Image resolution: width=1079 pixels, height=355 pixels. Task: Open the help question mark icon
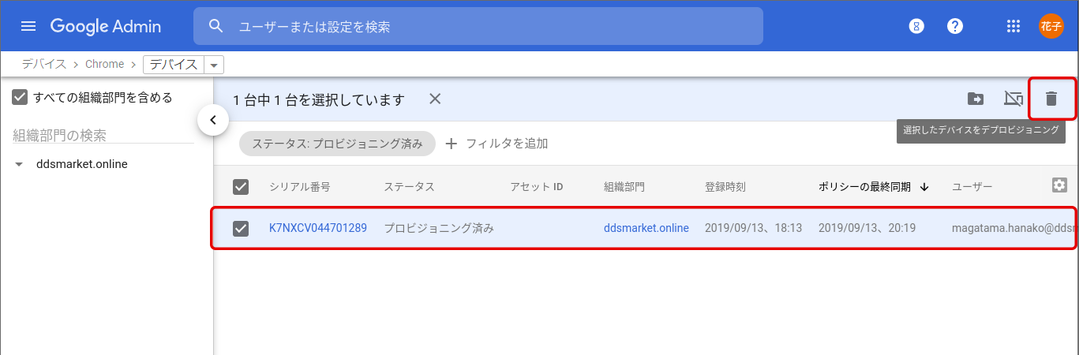point(955,26)
